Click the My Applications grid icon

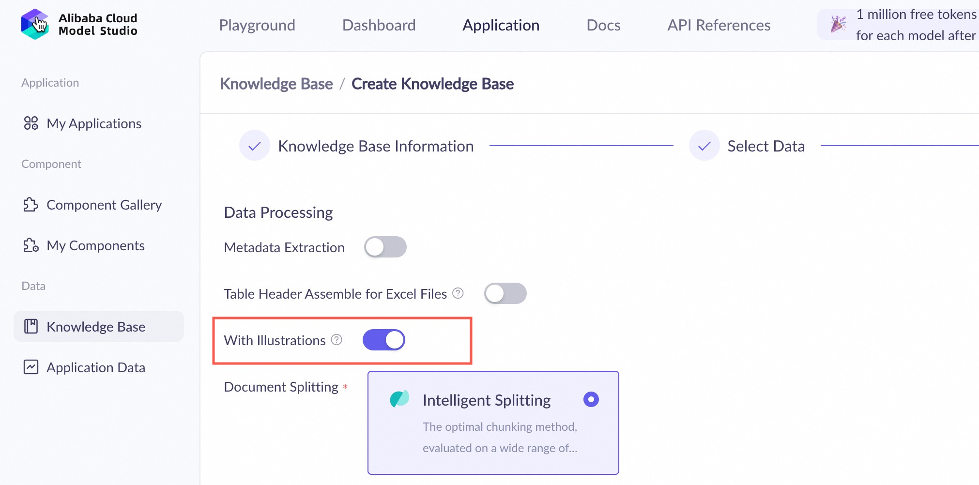31,123
